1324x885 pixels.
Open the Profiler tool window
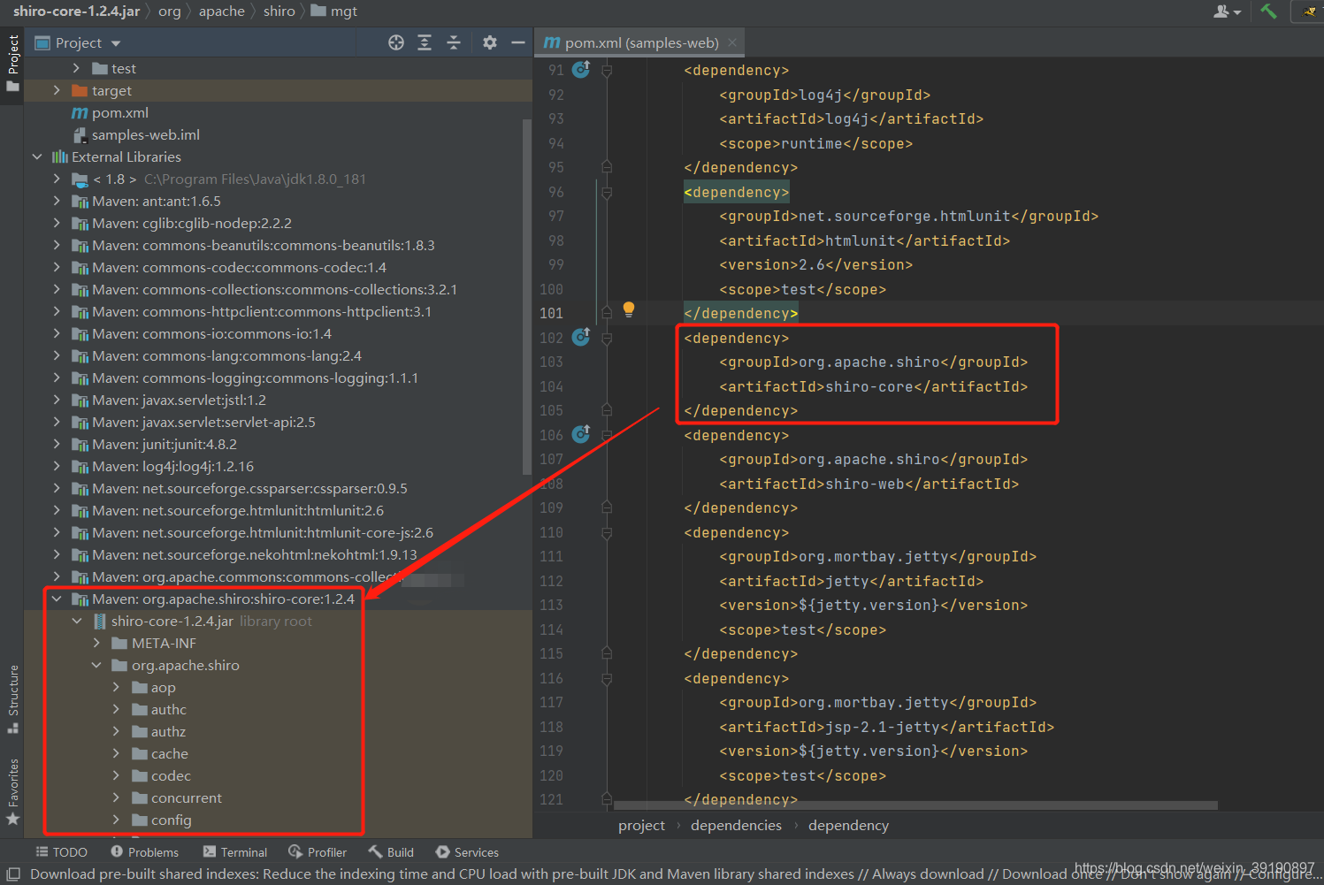click(318, 852)
